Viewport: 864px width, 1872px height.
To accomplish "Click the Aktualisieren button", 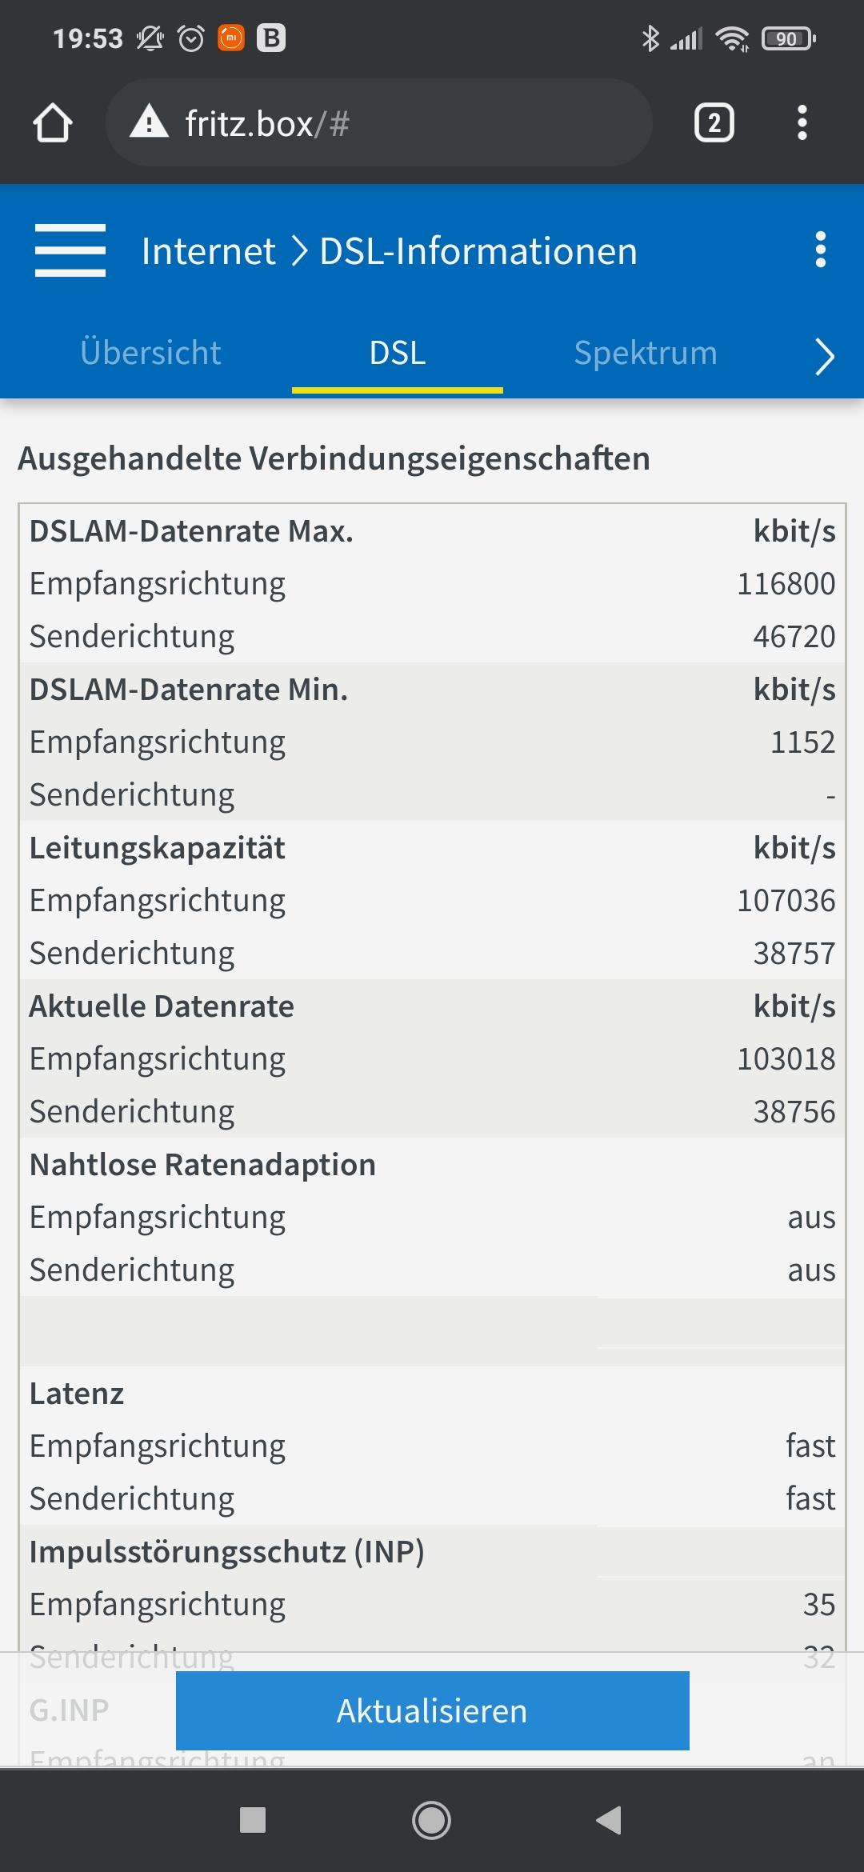I will pyautogui.click(x=433, y=1710).
